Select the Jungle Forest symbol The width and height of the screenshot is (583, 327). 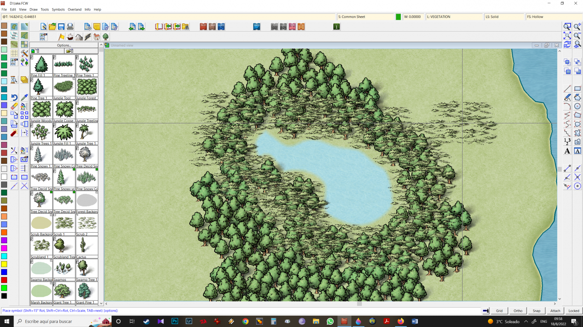tap(87, 88)
